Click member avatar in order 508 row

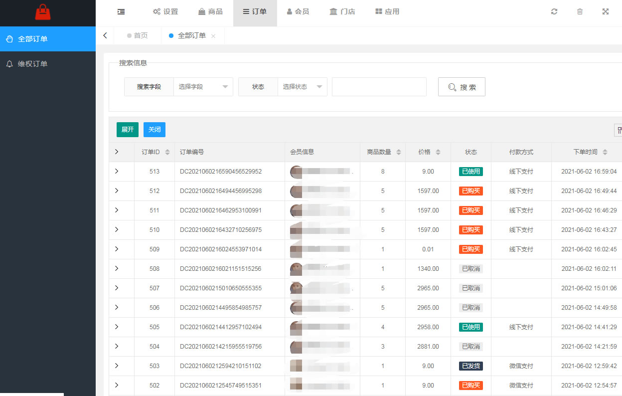pyautogui.click(x=297, y=269)
